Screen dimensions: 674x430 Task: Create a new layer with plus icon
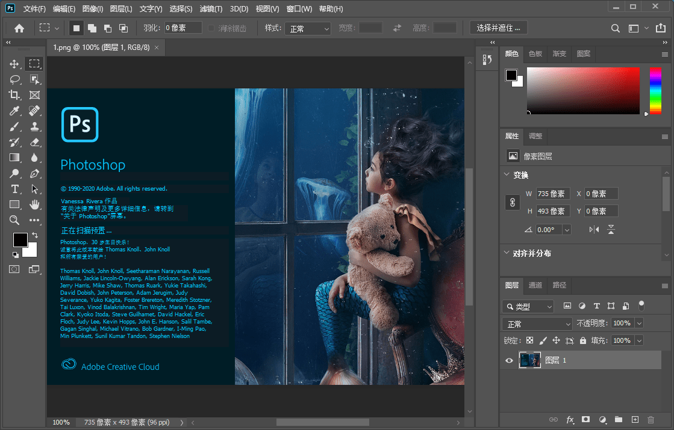click(x=635, y=419)
